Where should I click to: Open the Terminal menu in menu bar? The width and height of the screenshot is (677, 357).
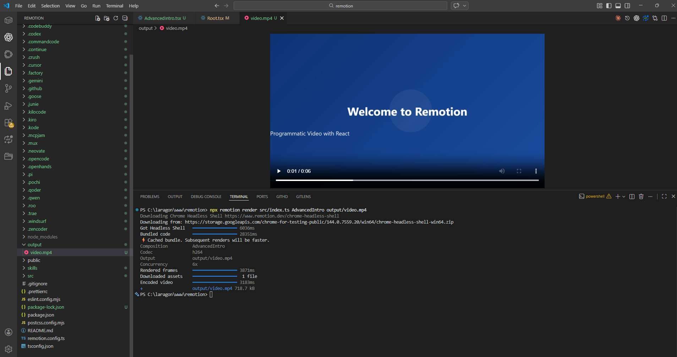(x=114, y=6)
